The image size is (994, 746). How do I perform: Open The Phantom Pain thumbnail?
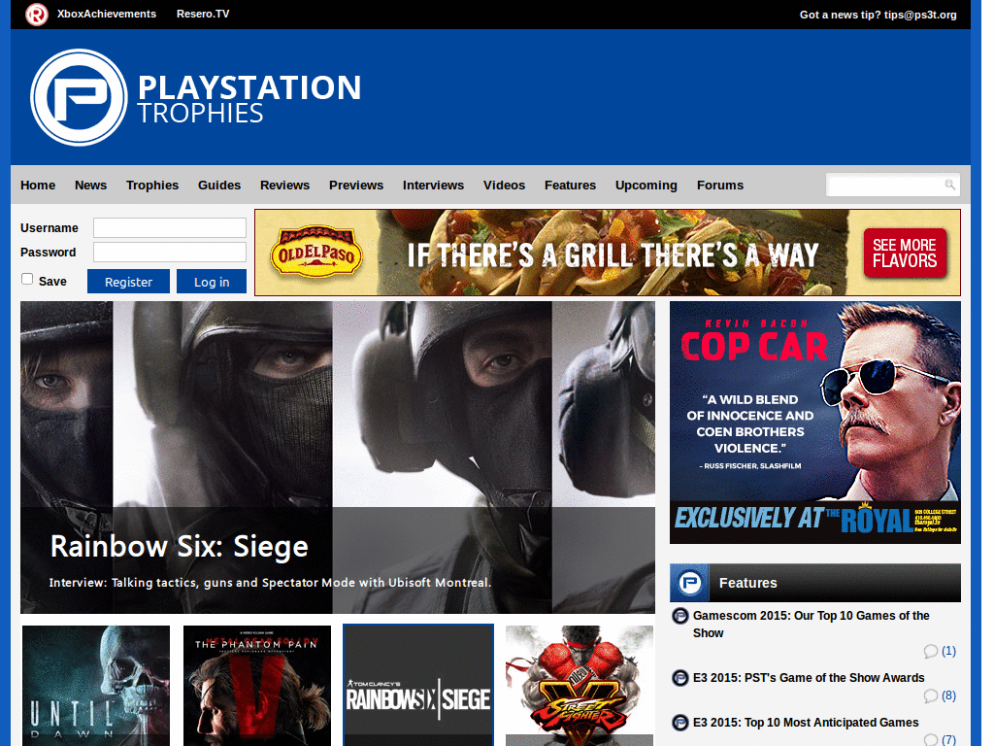coord(256,686)
